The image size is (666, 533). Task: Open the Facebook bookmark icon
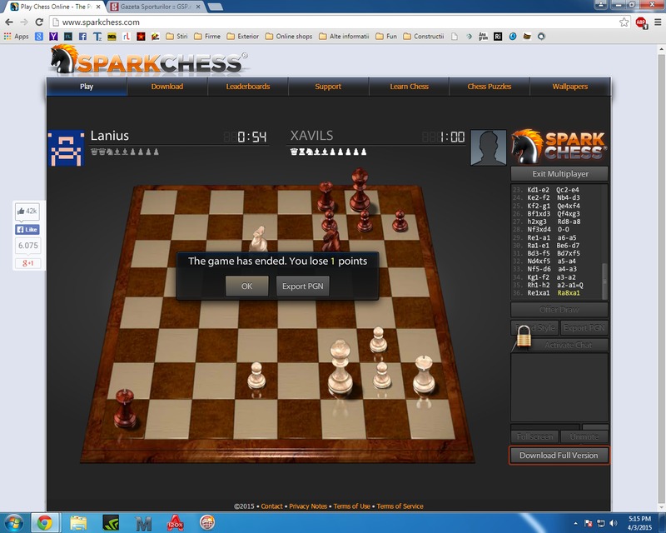point(82,37)
